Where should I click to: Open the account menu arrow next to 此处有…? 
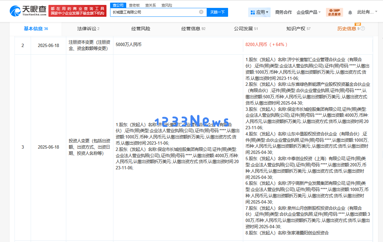pos(376,12)
